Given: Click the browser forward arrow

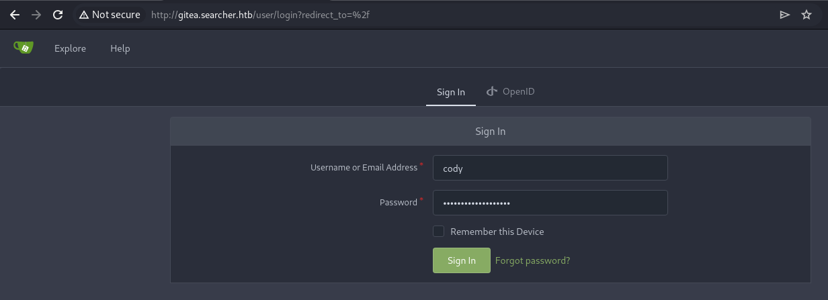Looking at the screenshot, I should click(36, 15).
